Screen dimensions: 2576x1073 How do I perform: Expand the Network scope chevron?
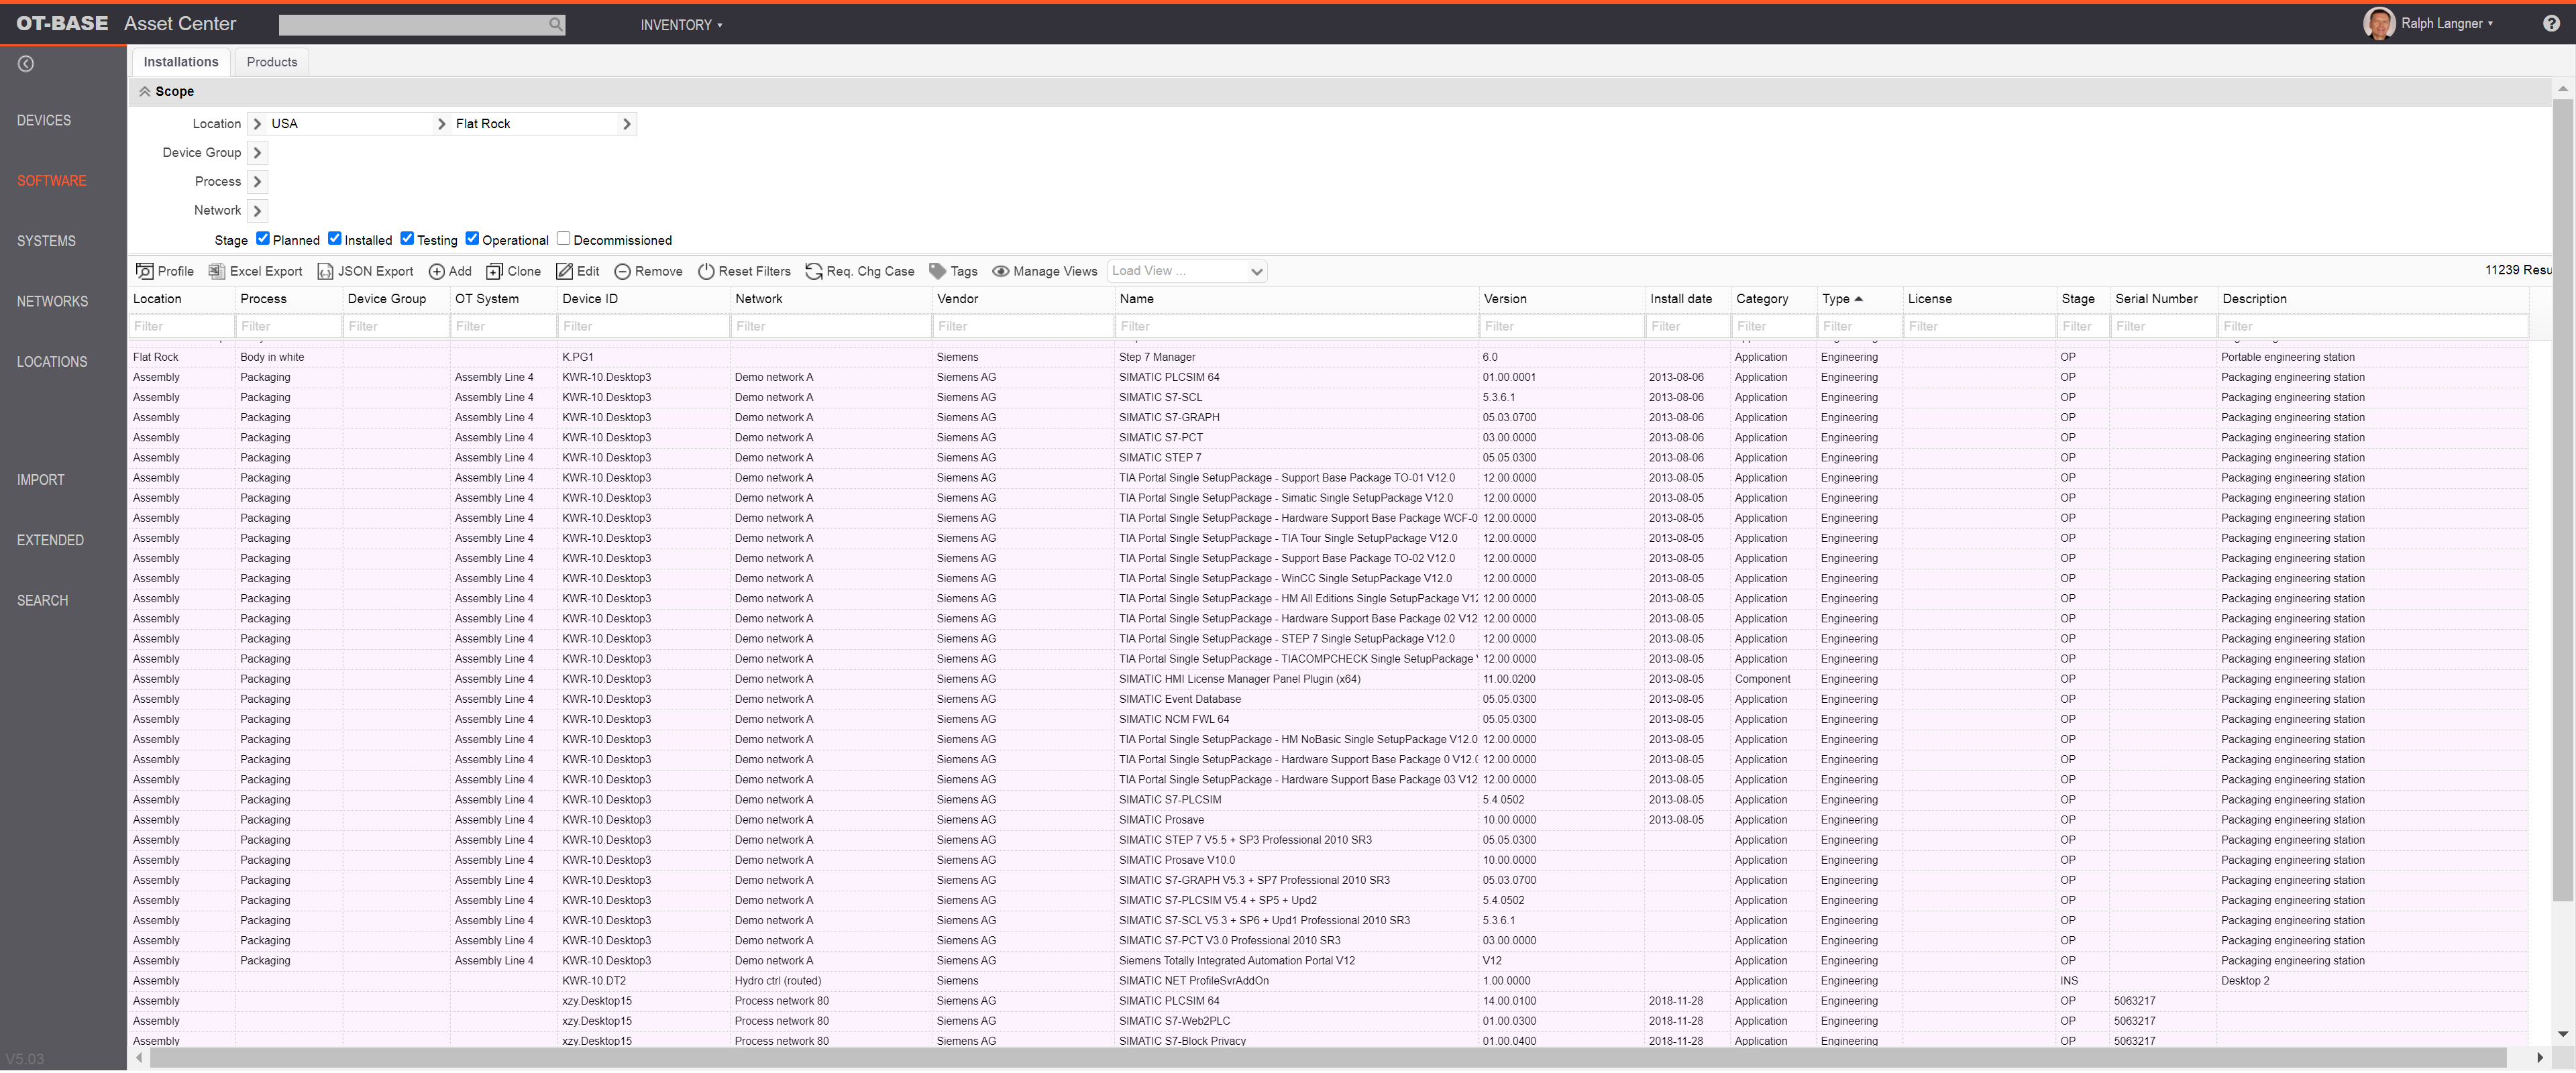point(257,211)
